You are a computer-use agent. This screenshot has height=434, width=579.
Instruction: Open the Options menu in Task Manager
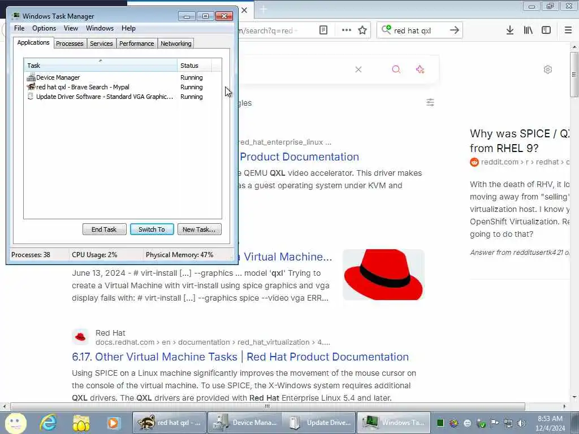click(44, 28)
